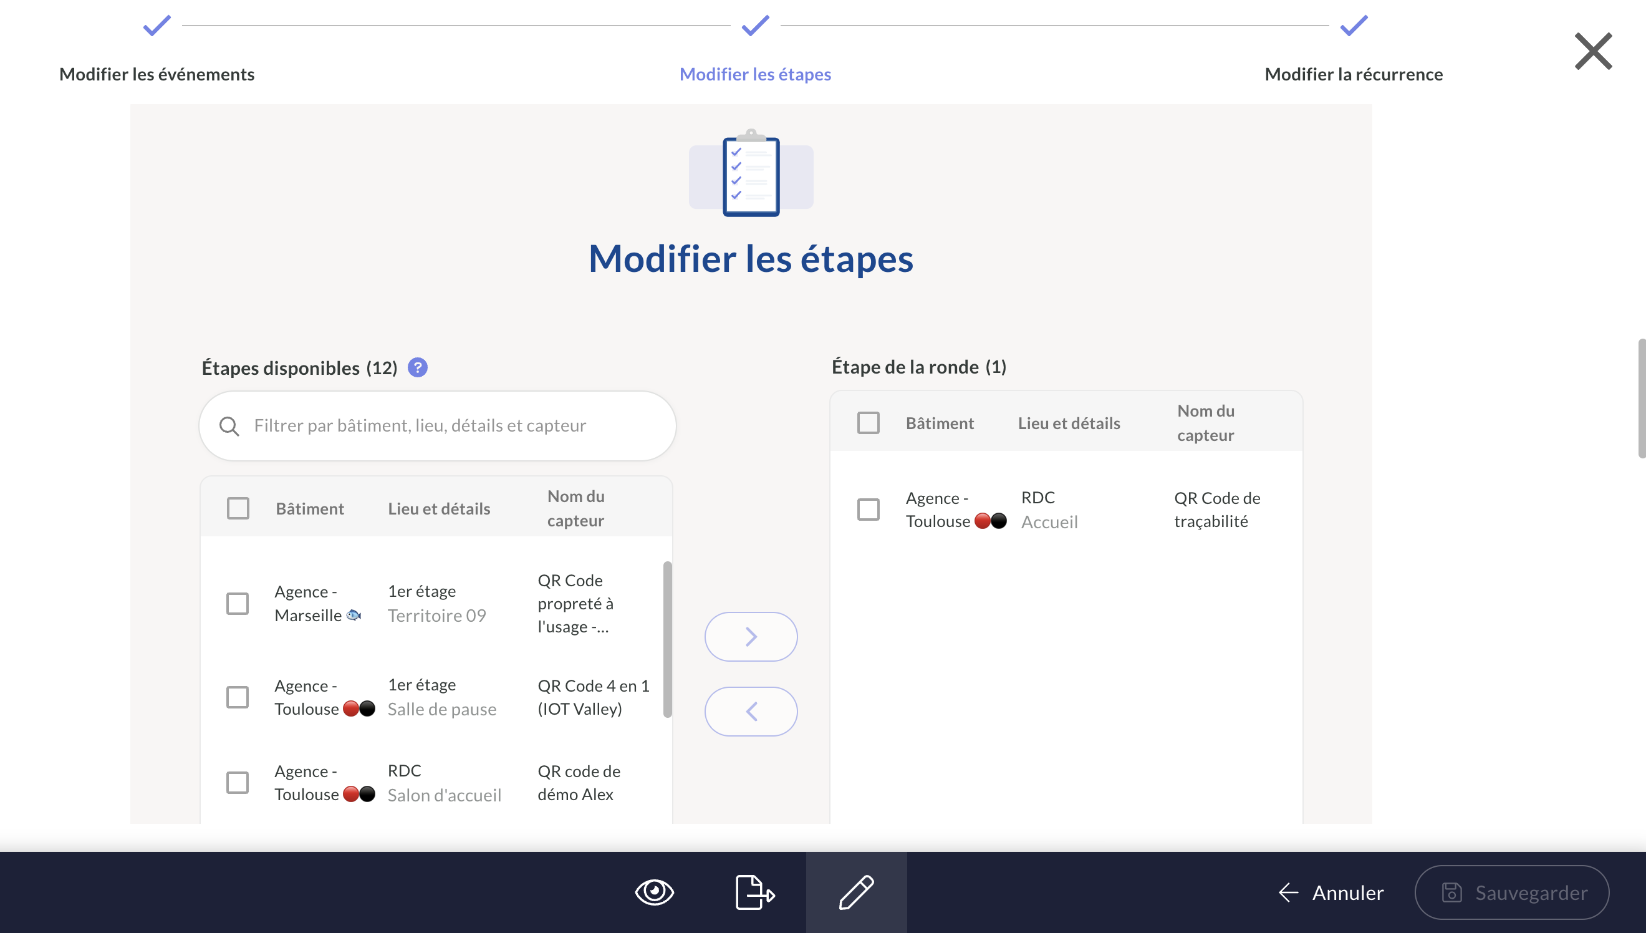The width and height of the screenshot is (1646, 933).
Task: Open Modifier la récurrence step
Action: pyautogui.click(x=1354, y=74)
